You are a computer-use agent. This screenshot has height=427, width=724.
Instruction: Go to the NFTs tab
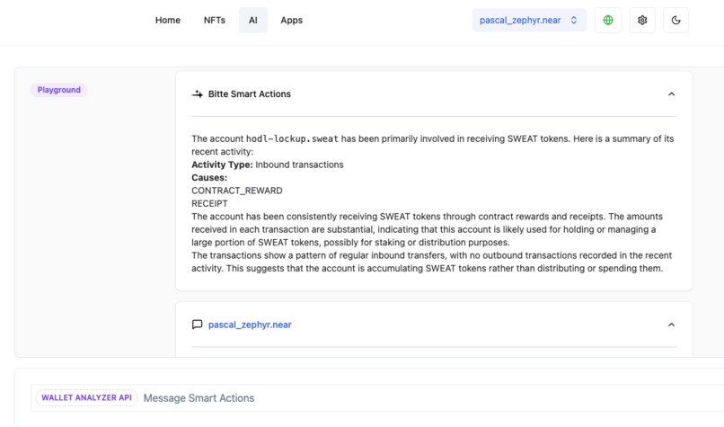click(215, 21)
